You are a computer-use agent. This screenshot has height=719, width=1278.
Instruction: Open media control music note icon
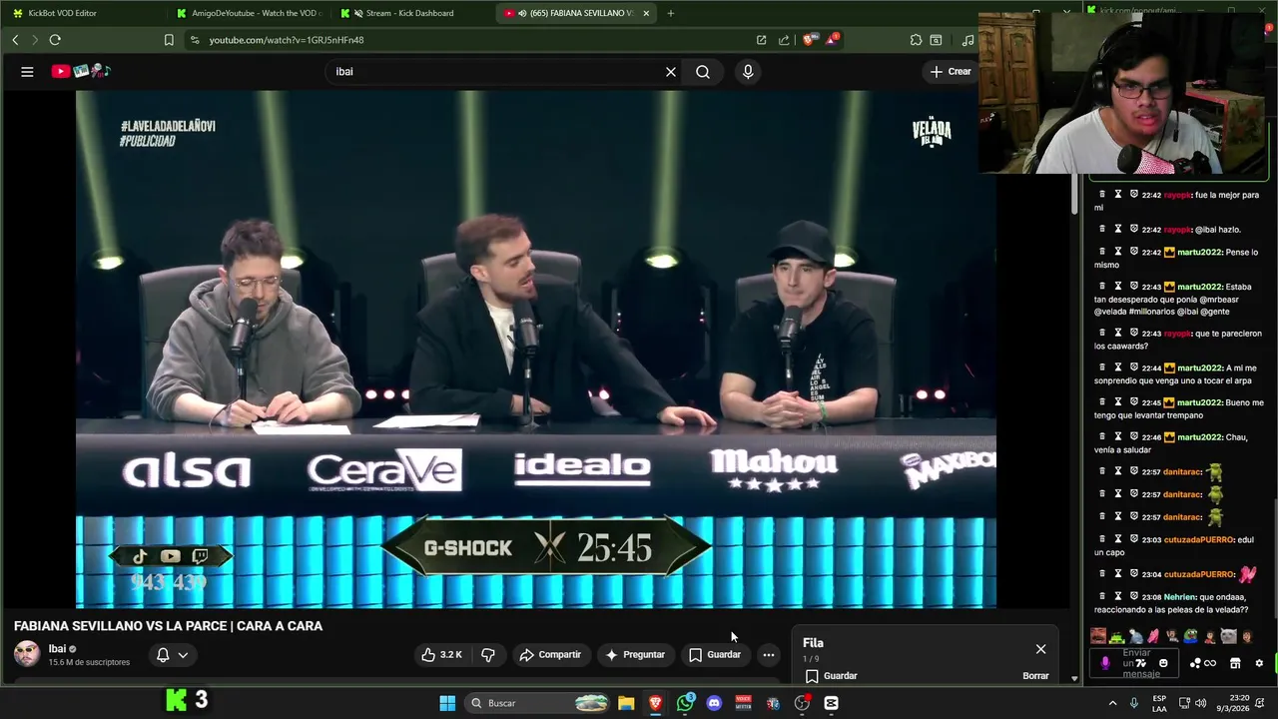coord(967,40)
